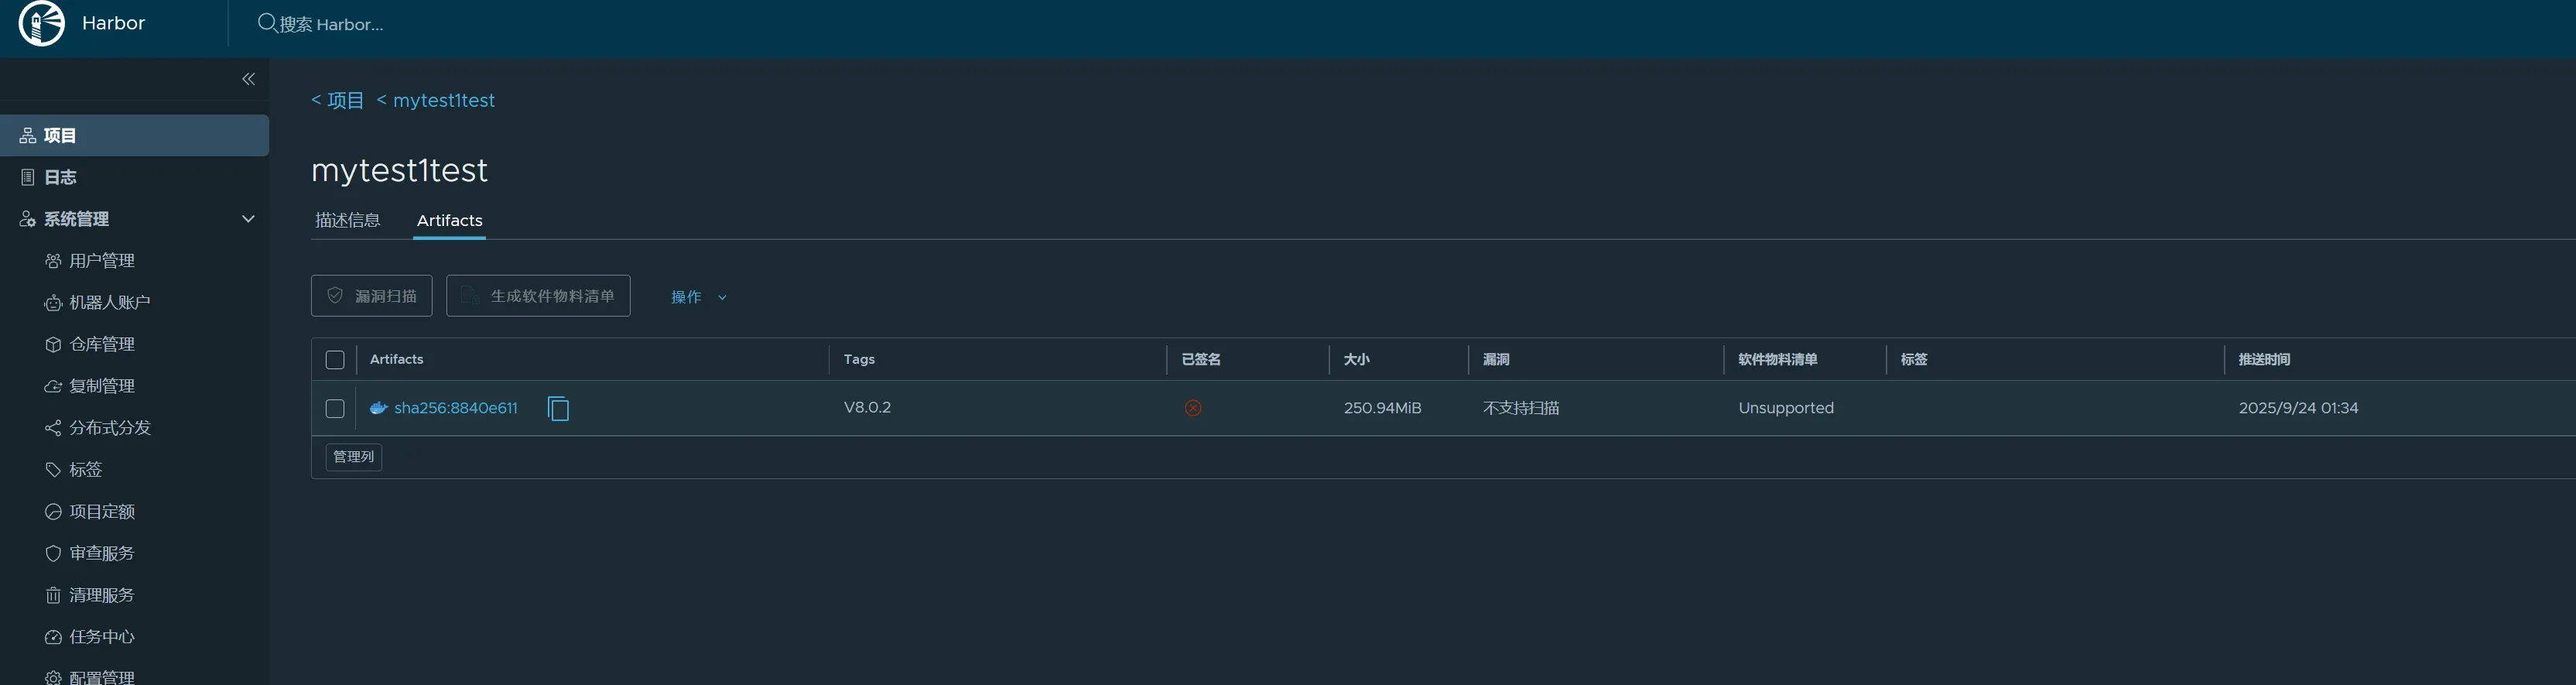
Task: Click the red unsigned status icon
Action: click(x=1193, y=408)
